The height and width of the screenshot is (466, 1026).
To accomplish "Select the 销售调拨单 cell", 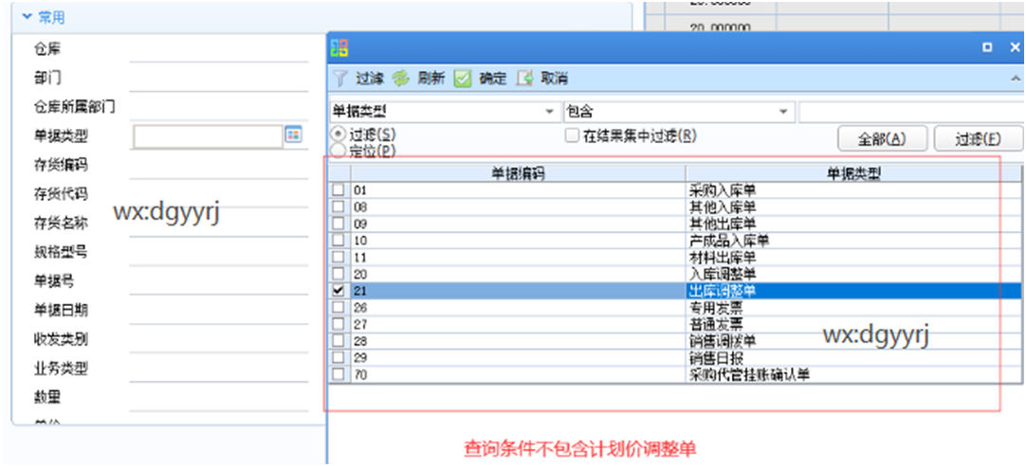I will [x=854, y=341].
